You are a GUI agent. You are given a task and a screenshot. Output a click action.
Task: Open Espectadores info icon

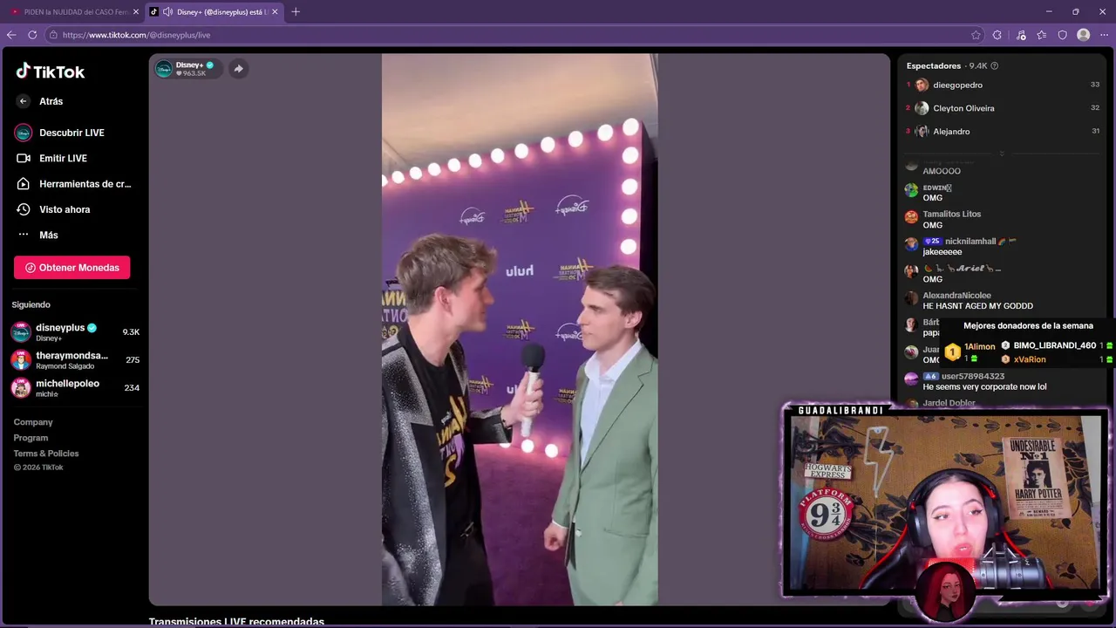[x=995, y=66]
